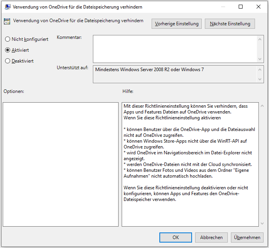
Task: Click the policy heading below the title bar
Action: point(78,21)
